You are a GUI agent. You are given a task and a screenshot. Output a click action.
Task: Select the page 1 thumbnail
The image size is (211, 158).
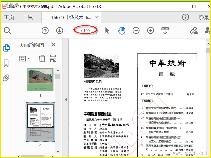click(40, 79)
